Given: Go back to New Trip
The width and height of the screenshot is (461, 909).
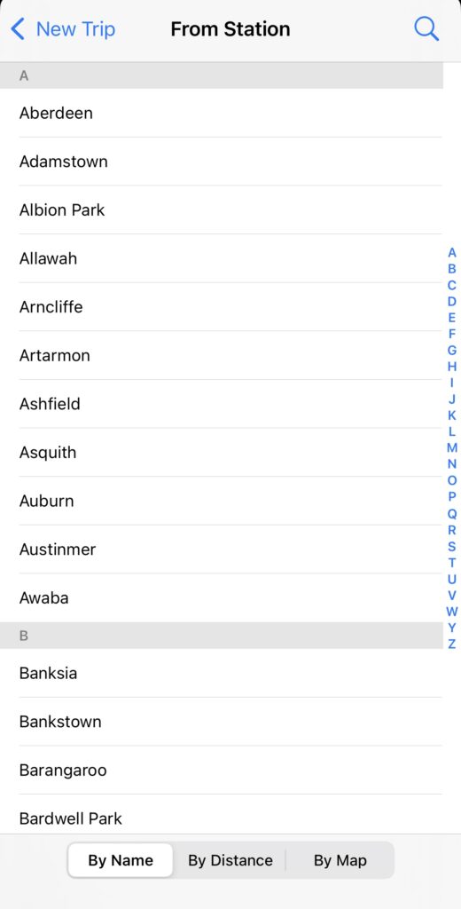Looking at the screenshot, I should 63,29.
